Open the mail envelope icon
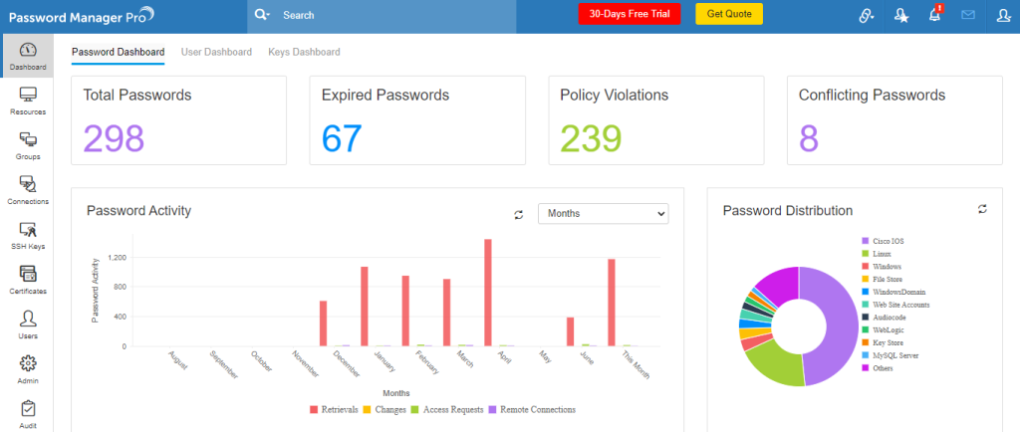 (x=967, y=15)
